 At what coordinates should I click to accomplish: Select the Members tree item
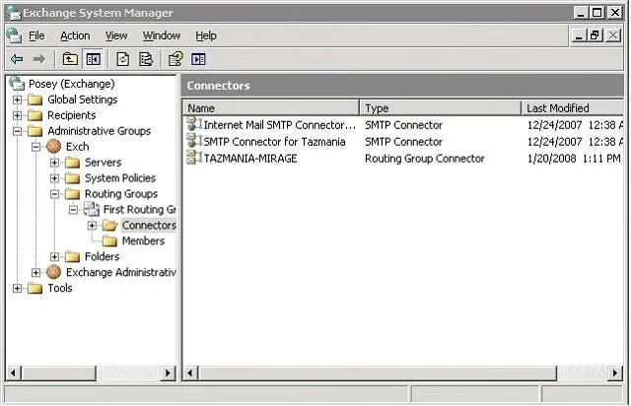[143, 241]
